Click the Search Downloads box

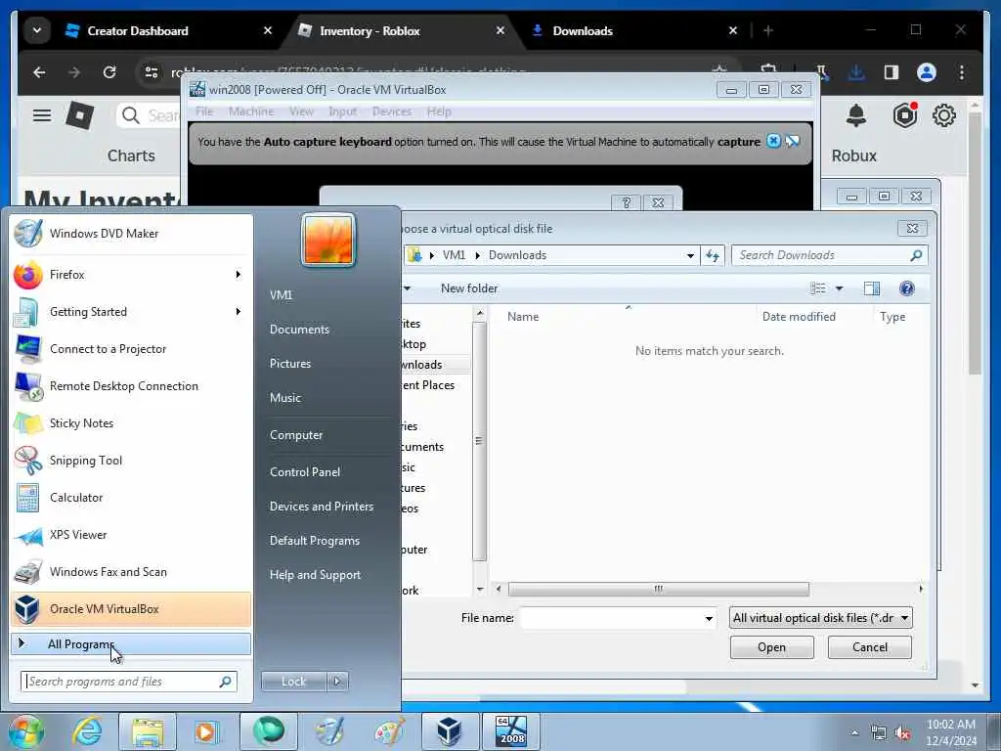tap(829, 255)
